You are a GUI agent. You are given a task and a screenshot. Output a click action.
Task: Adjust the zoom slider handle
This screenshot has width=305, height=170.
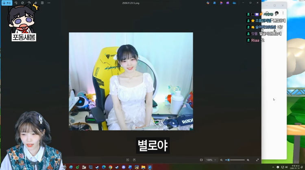pyautogui.click(x=229, y=160)
